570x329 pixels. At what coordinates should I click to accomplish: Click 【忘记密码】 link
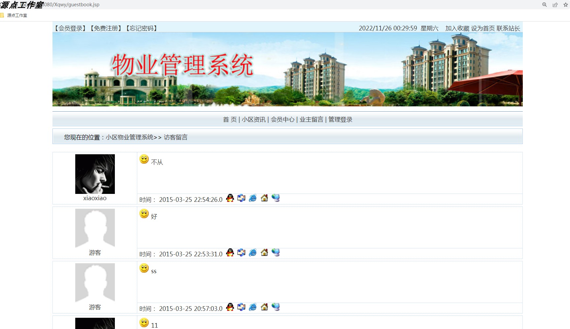(142, 28)
